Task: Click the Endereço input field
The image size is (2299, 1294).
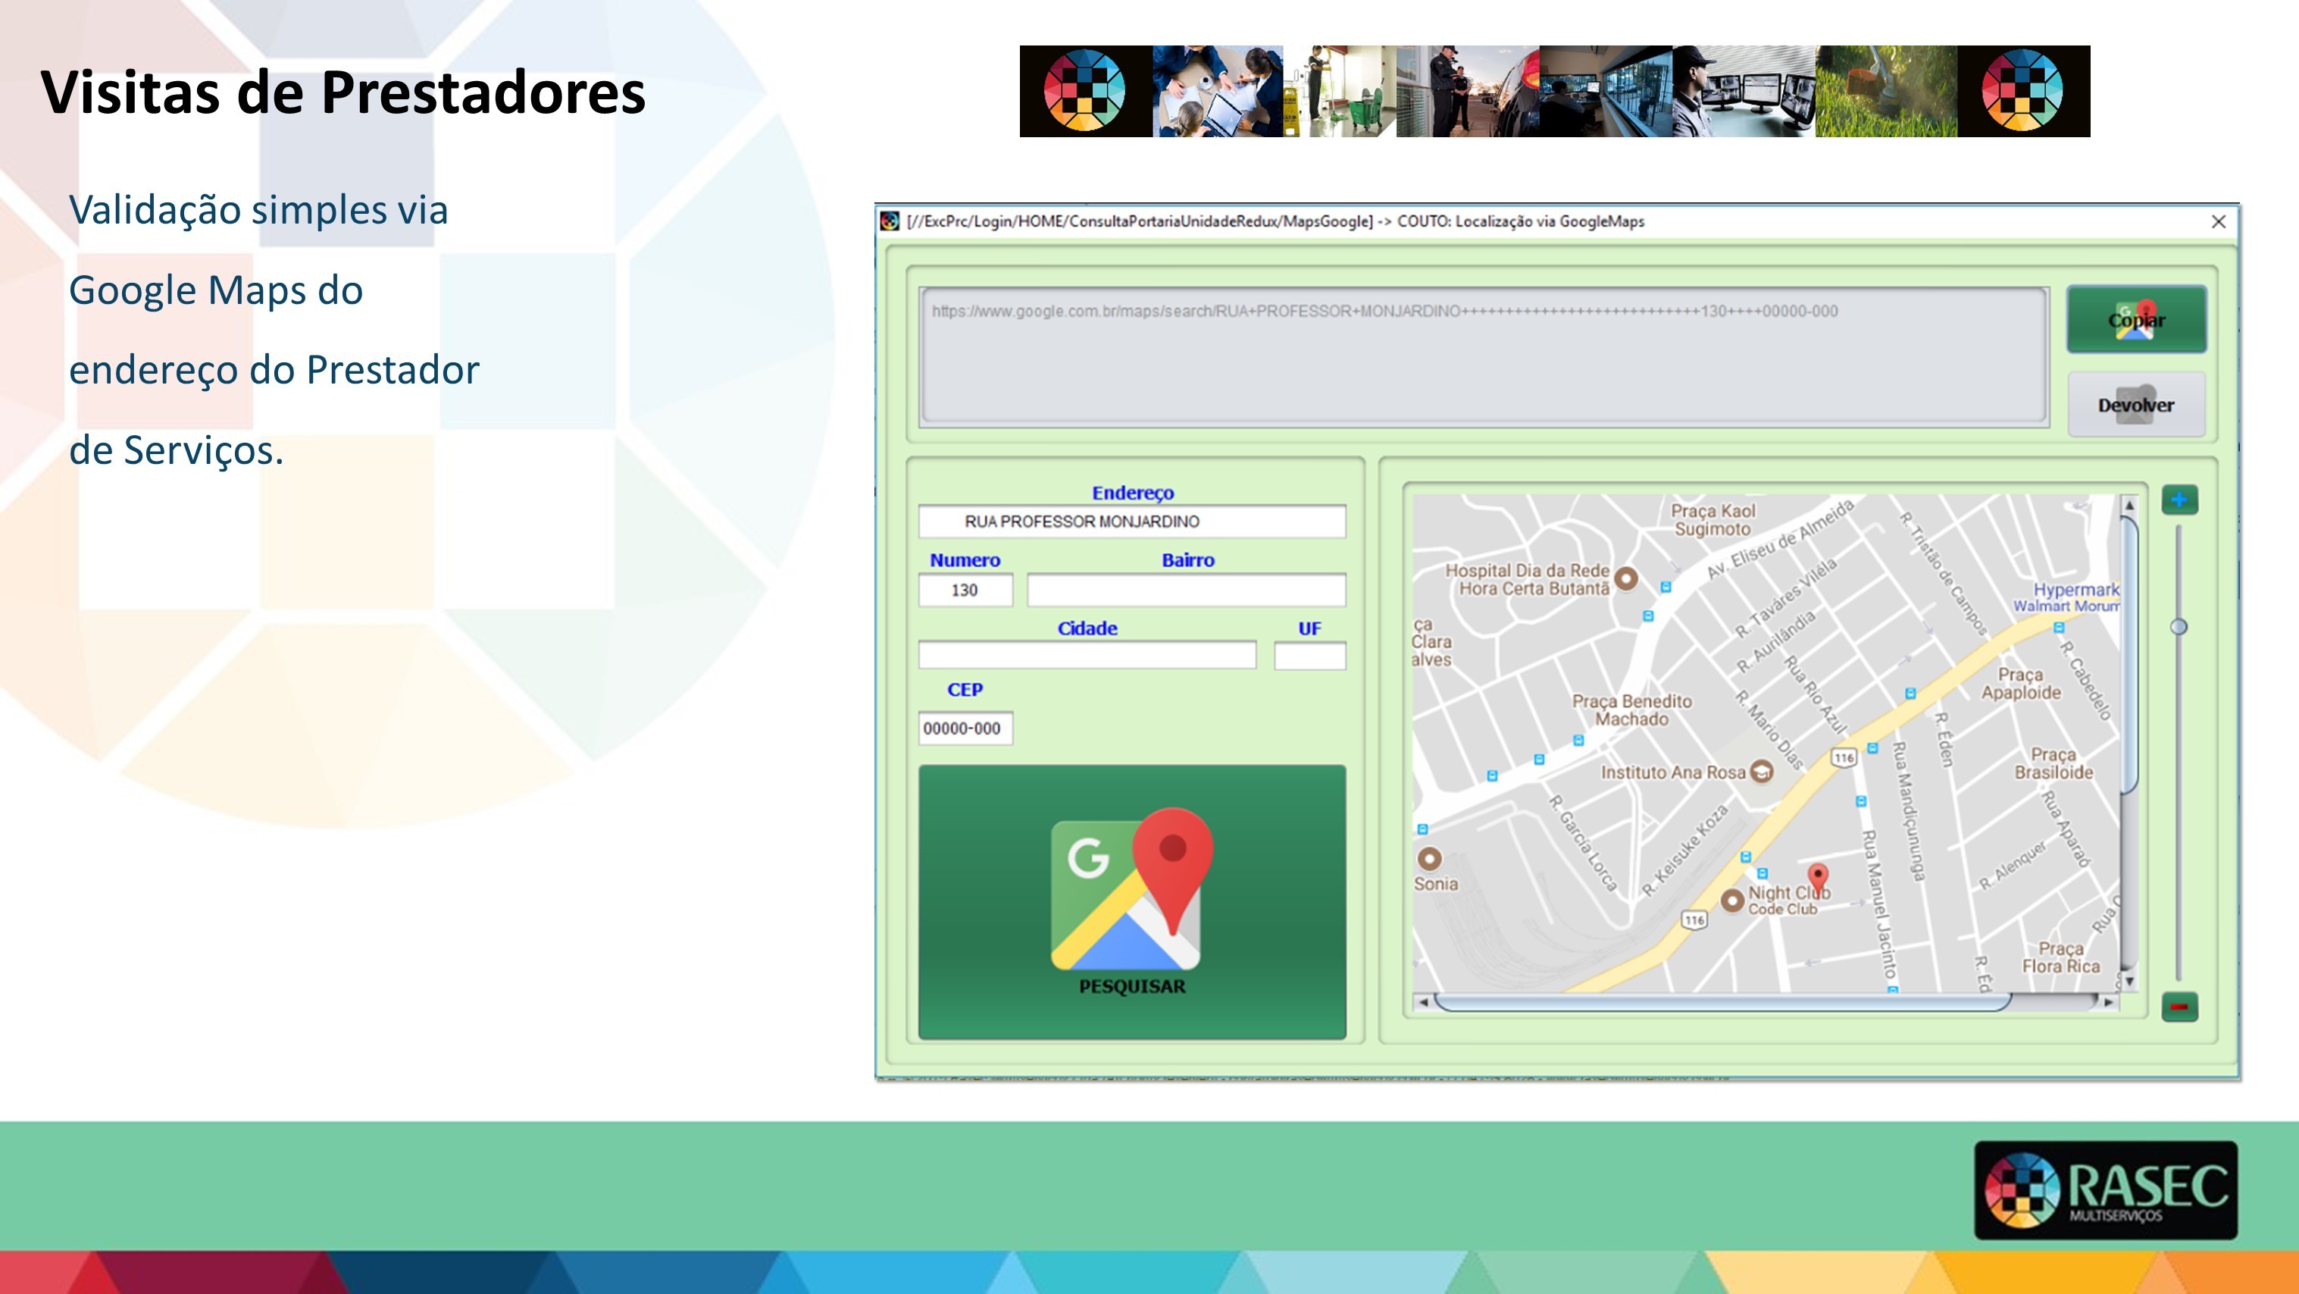Action: point(1131,522)
